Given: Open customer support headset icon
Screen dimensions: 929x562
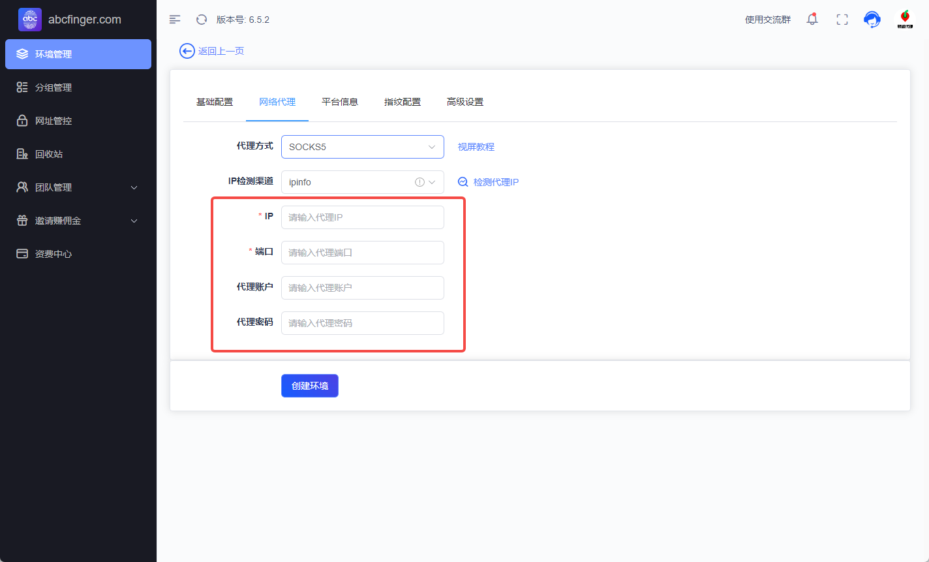Looking at the screenshot, I should coord(872,20).
